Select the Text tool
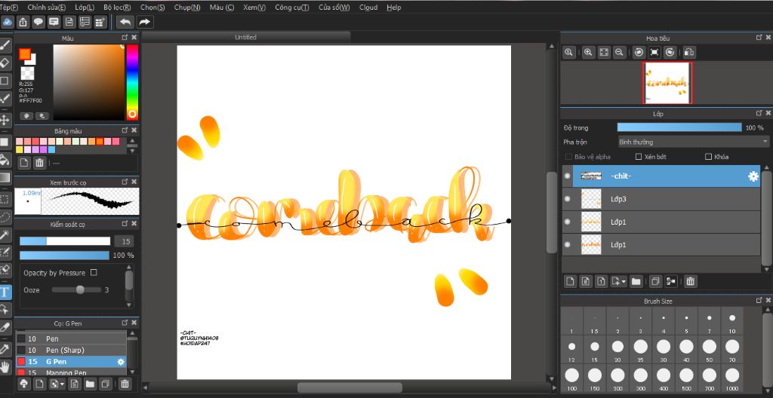Screen dimensions: 773x398 click(x=5, y=292)
